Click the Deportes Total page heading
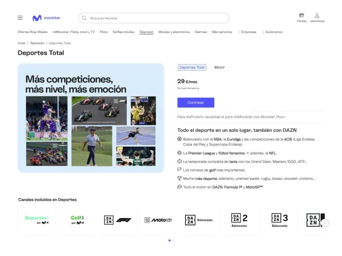This screenshot has height=256, width=342. [x=41, y=53]
